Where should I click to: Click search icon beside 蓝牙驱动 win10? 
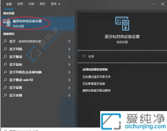(x=5, y=80)
